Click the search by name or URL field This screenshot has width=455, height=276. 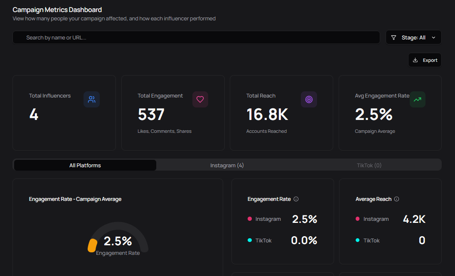click(196, 37)
